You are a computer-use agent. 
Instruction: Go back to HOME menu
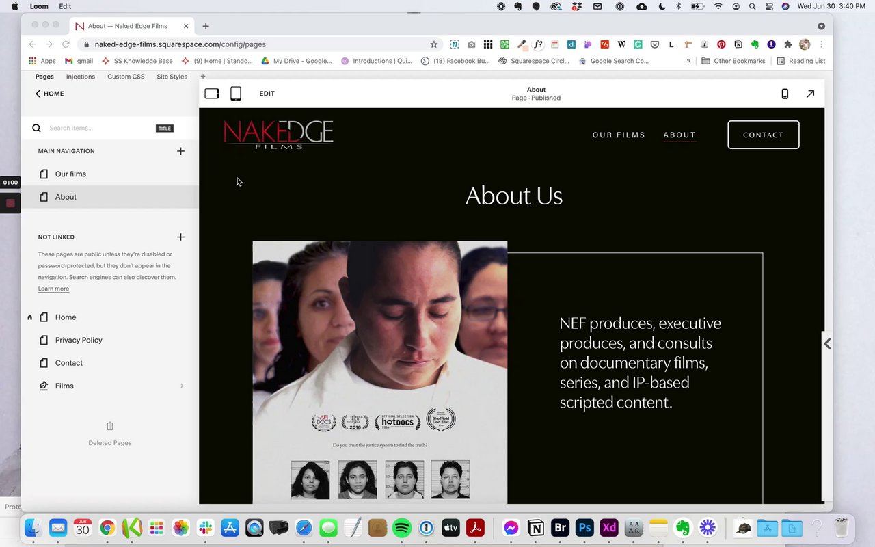coord(49,94)
